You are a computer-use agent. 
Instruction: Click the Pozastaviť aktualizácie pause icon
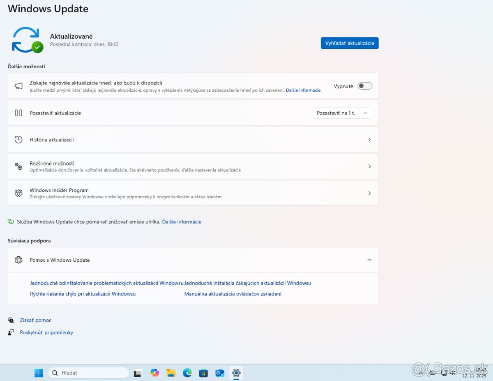click(x=18, y=113)
